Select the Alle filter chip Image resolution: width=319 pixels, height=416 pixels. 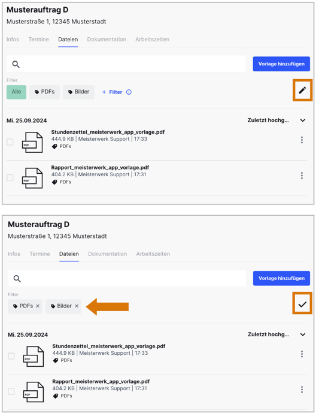coord(16,92)
